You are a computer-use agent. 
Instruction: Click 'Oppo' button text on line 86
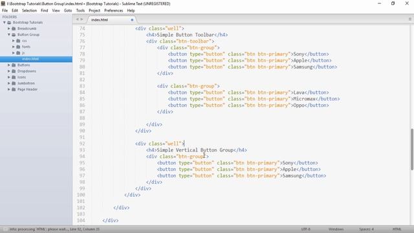(299, 105)
